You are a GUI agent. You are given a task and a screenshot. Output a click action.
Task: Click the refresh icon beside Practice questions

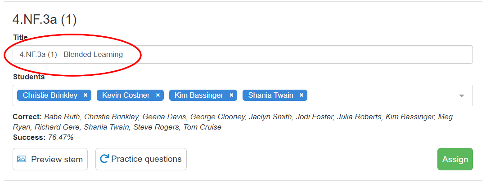(104, 159)
